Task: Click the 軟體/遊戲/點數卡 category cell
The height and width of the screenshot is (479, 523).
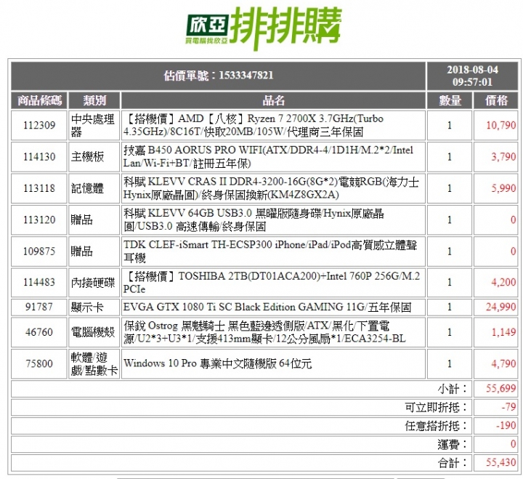Action: [x=94, y=363]
